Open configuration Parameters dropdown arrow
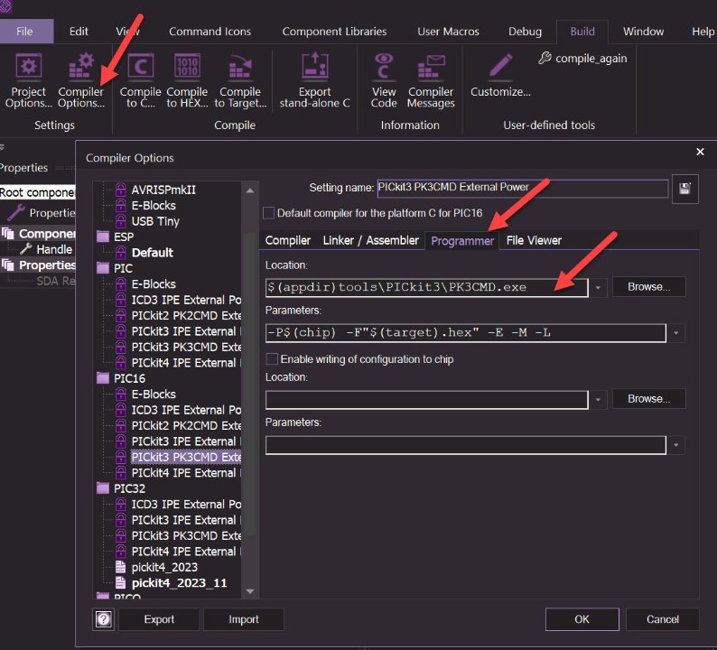Image resolution: width=717 pixels, height=650 pixels. pos(675,445)
